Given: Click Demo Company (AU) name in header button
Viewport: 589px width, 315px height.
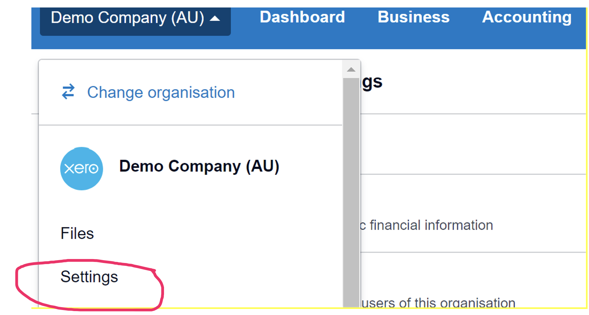Looking at the screenshot, I should (127, 18).
